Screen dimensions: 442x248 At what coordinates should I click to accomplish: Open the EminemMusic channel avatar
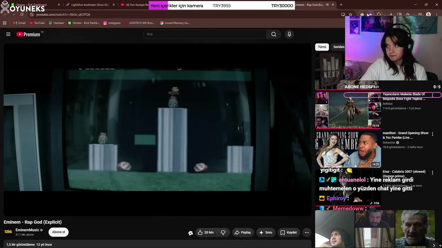coord(8,232)
